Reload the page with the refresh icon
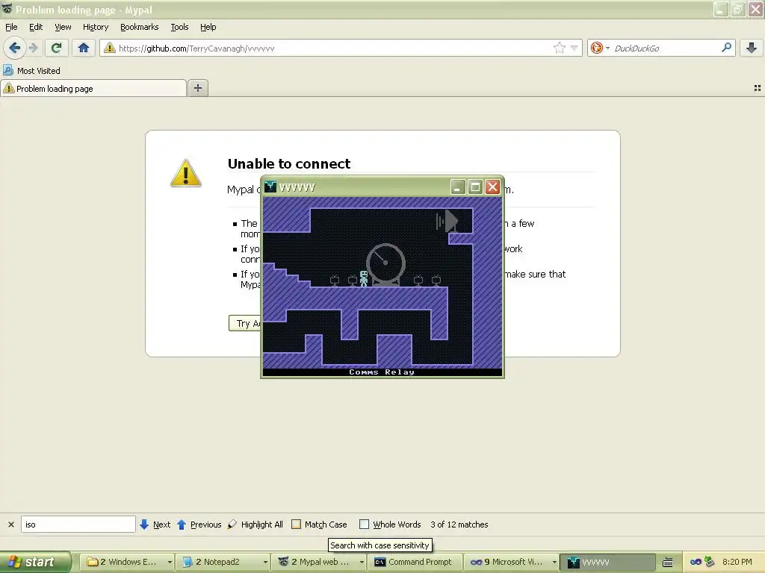The image size is (765, 573). click(56, 48)
